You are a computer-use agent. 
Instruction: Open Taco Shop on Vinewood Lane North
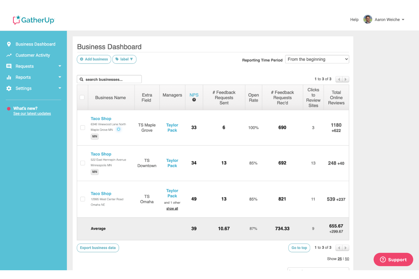(101, 119)
